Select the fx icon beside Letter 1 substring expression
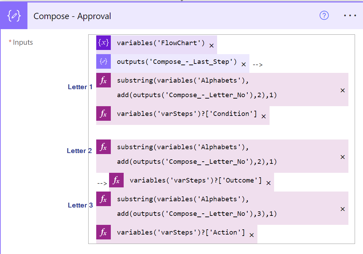 (103, 80)
